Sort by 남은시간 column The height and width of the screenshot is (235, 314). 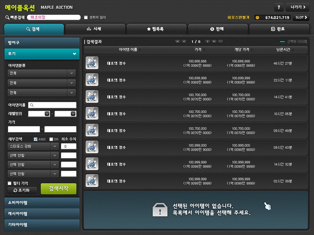(285, 50)
